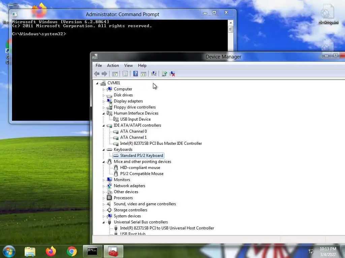Click the Device Manager title bar icon
The width and height of the screenshot is (345, 258).
click(95, 56)
